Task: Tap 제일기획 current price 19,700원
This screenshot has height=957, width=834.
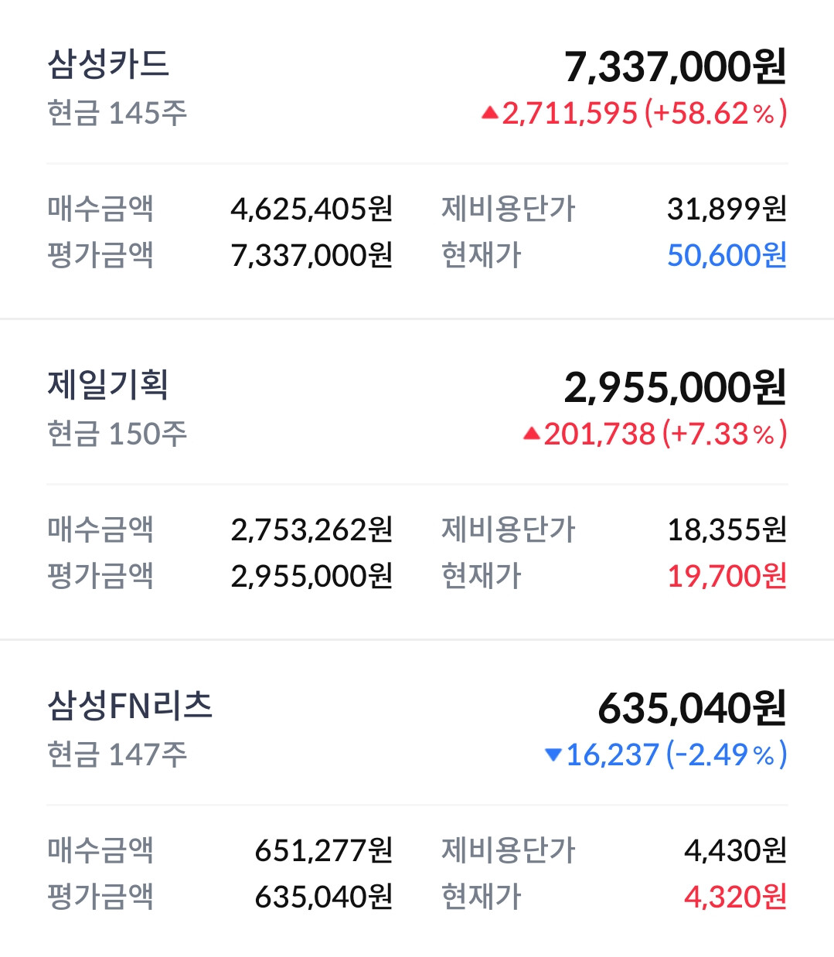Action: coord(727,576)
